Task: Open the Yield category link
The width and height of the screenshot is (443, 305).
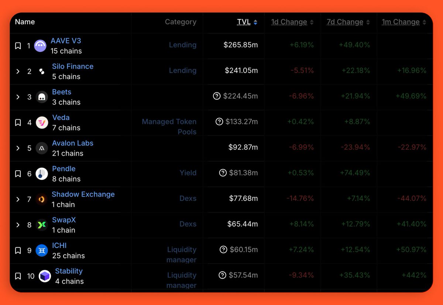Action: [x=188, y=173]
